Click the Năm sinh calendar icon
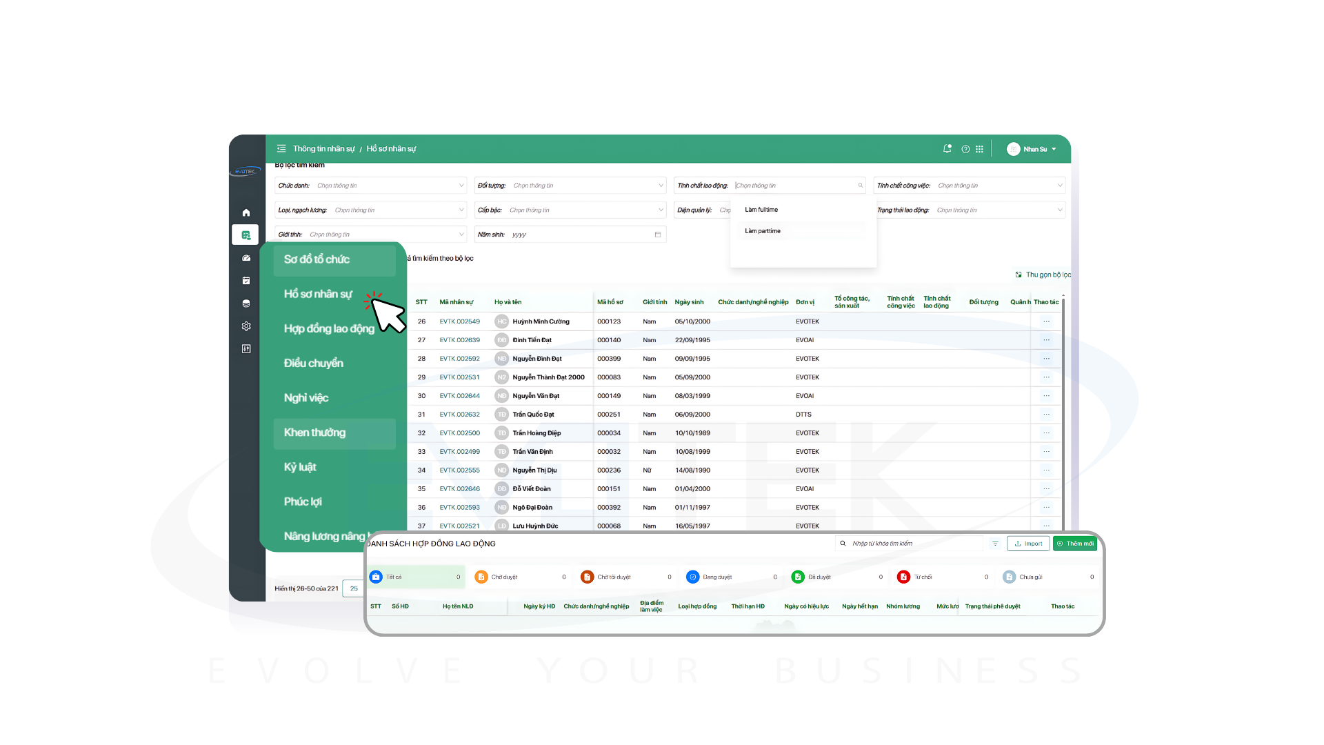The height and width of the screenshot is (745, 1324). coord(658,235)
